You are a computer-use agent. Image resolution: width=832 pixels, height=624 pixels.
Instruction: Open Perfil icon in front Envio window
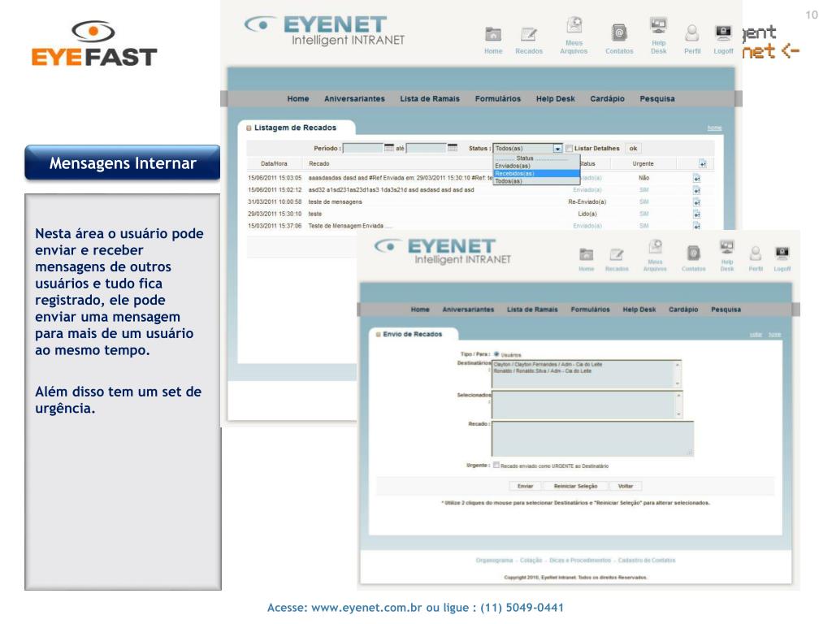[x=756, y=258]
